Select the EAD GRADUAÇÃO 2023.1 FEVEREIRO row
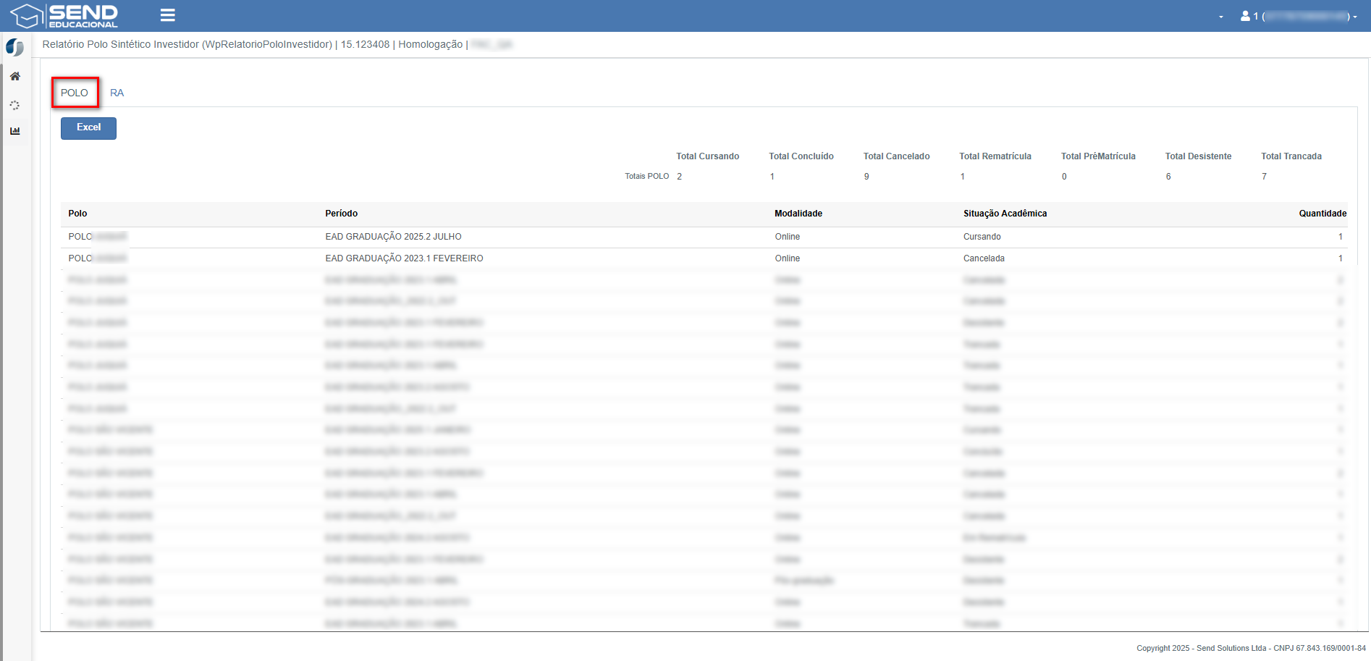1371x661 pixels. pyautogui.click(x=404, y=258)
